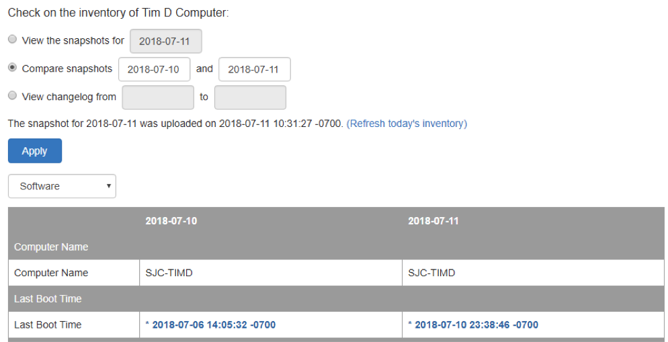
Task: Click the 2018-07-06 14:05:32 boot time value
Action: point(214,325)
